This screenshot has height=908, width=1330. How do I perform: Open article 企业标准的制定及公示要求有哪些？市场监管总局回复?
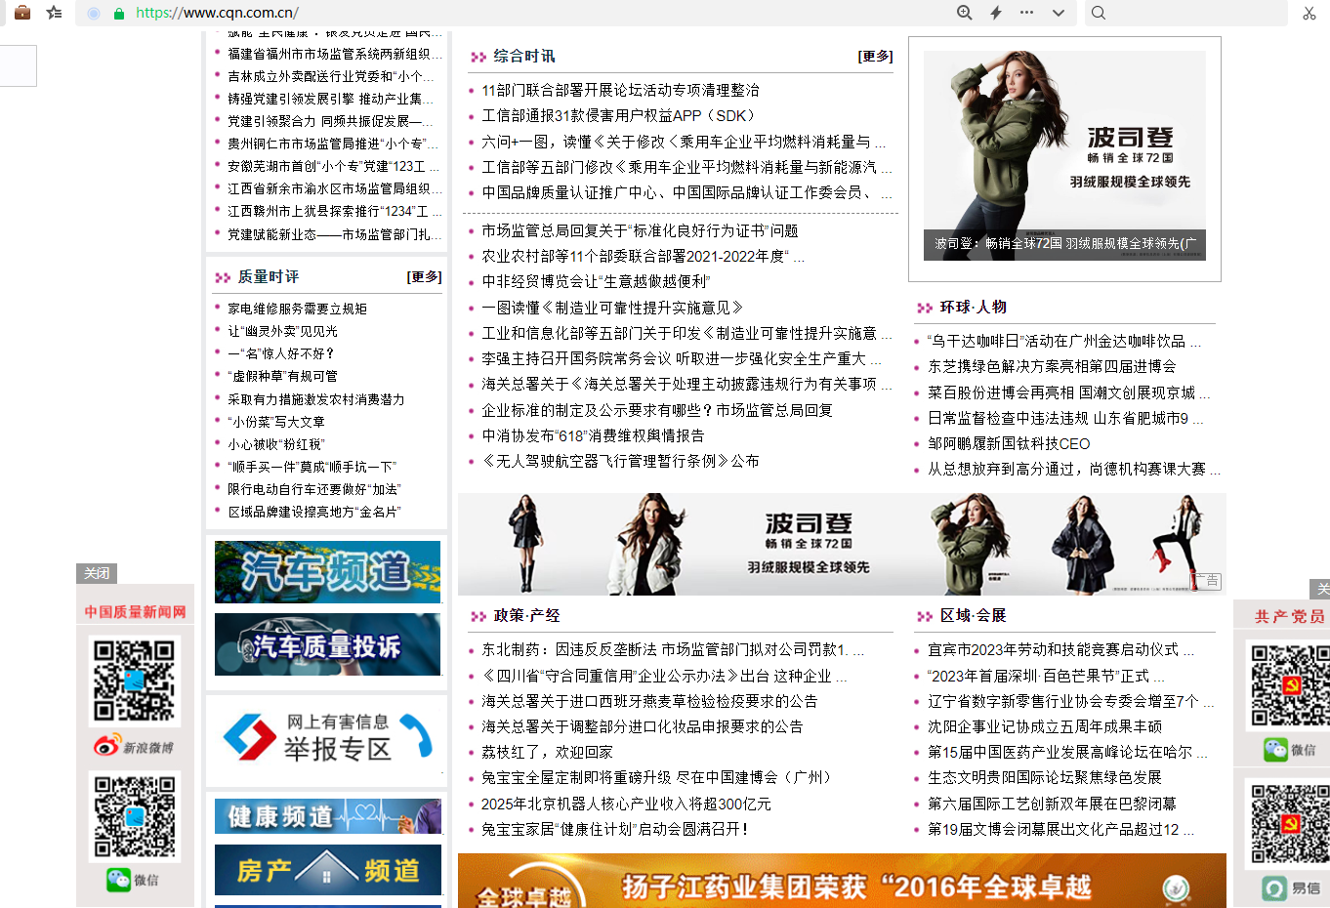656,410
